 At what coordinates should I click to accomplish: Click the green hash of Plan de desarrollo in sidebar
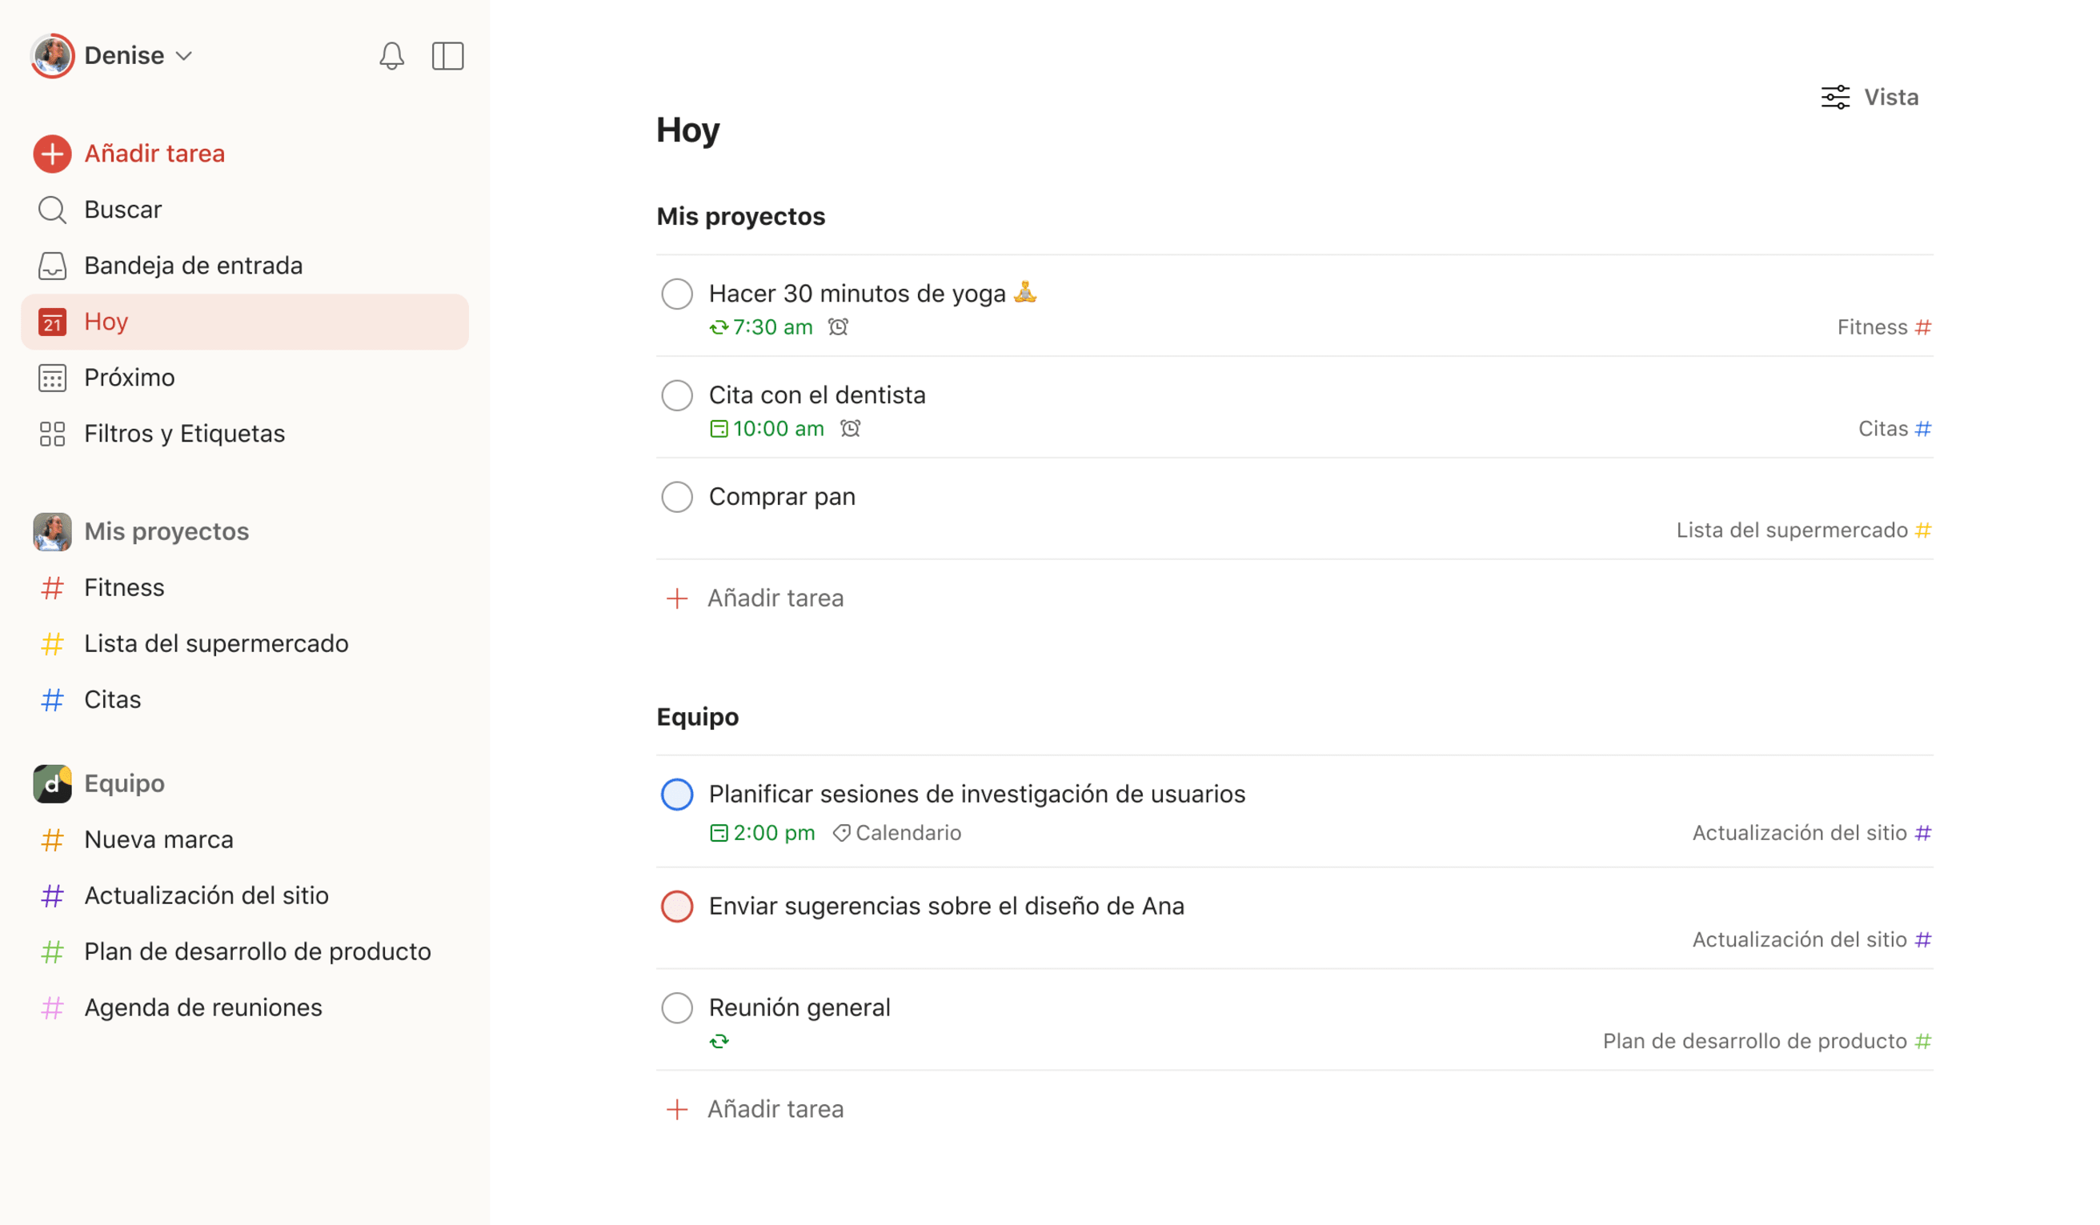[x=52, y=951]
